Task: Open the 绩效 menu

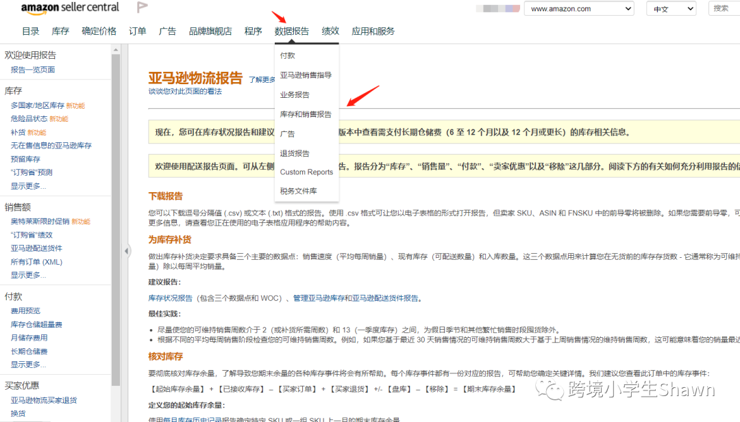Action: [330, 31]
